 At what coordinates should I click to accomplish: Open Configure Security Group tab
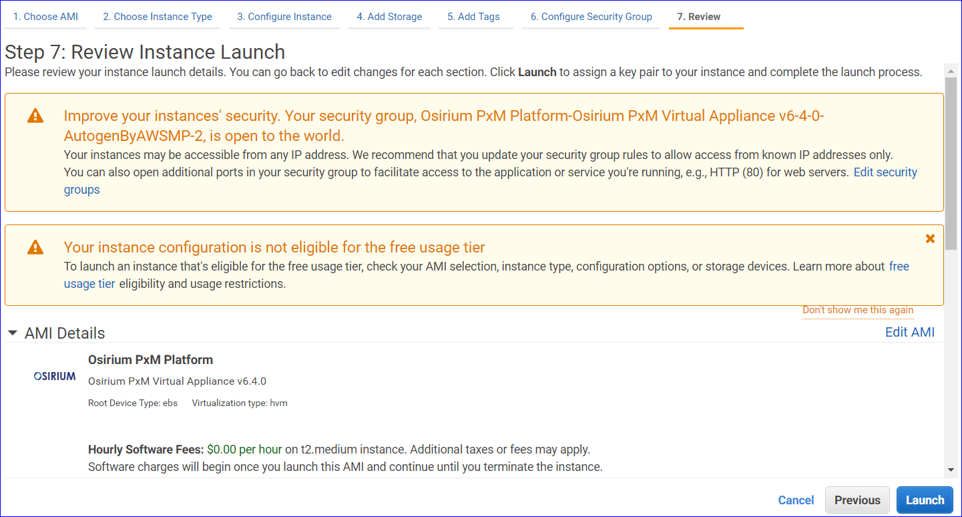tap(591, 17)
